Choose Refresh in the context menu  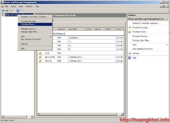[x=35, y=44]
